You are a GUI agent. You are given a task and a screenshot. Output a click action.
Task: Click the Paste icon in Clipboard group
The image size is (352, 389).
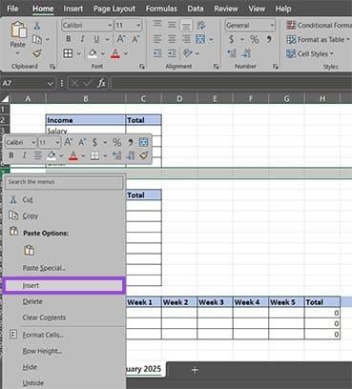pyautogui.click(x=18, y=30)
